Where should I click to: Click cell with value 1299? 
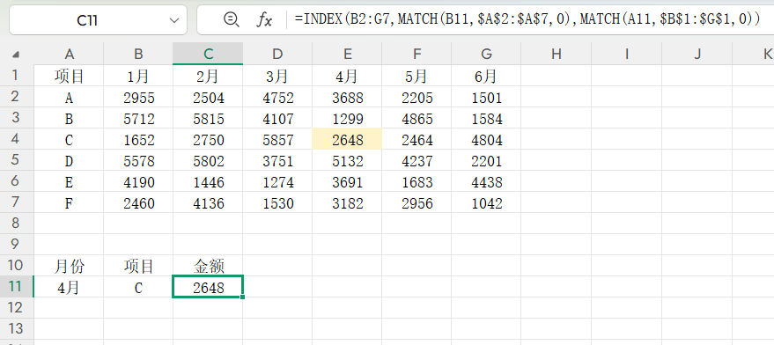347,119
